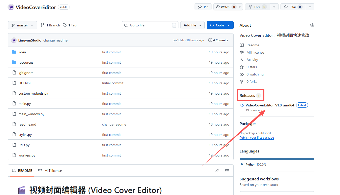Open the custom_widgets.py file
The height and width of the screenshot is (195, 340).
33,93
